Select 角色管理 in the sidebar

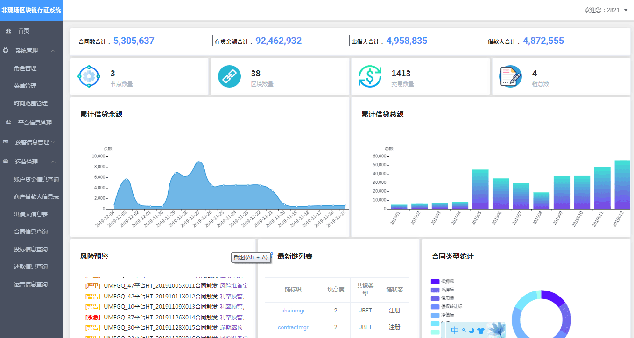25,68
